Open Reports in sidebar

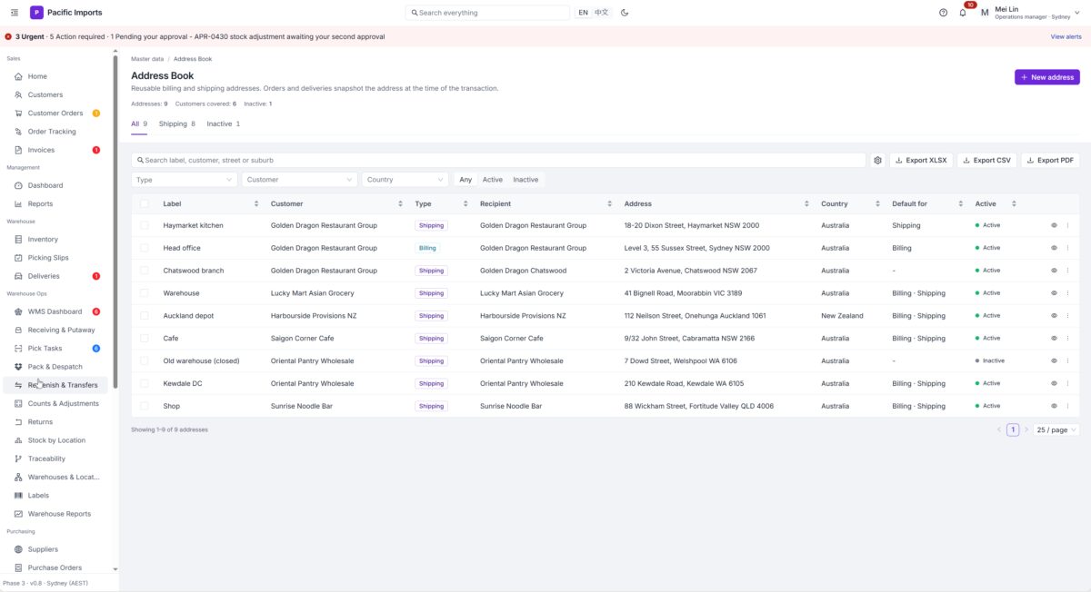tap(56, 204)
